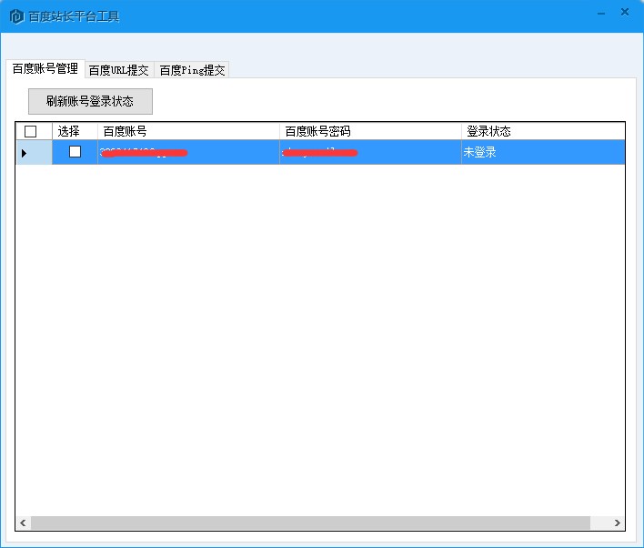Switch to the 百度账号管理 tab

point(45,68)
